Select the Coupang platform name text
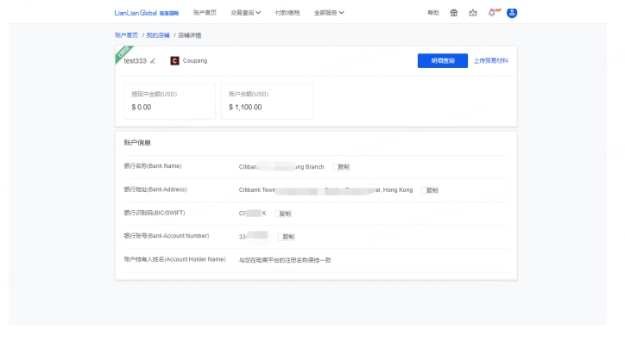Viewport: 625px width, 347px height. coord(195,61)
